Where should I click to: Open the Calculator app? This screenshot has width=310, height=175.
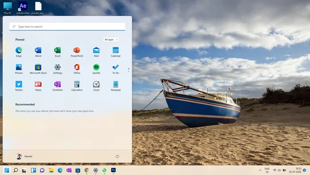(77, 86)
